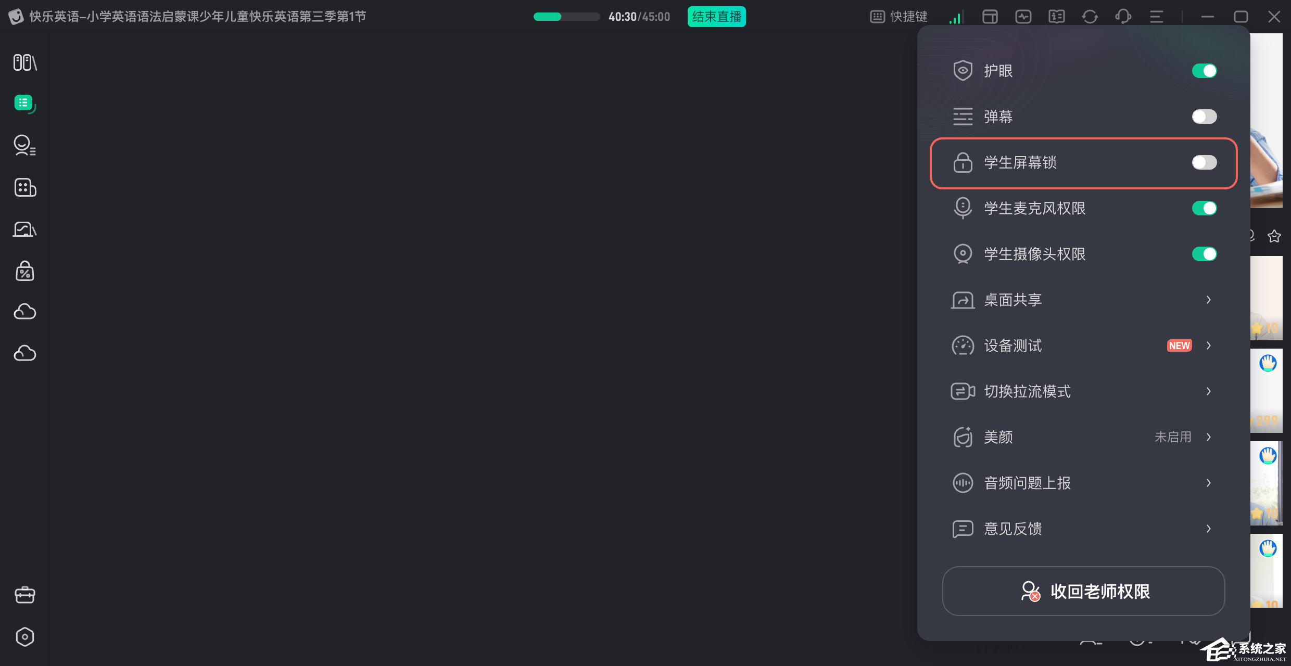Click the 弹幕 label text
Screen dimensions: 1291x666
point(998,117)
